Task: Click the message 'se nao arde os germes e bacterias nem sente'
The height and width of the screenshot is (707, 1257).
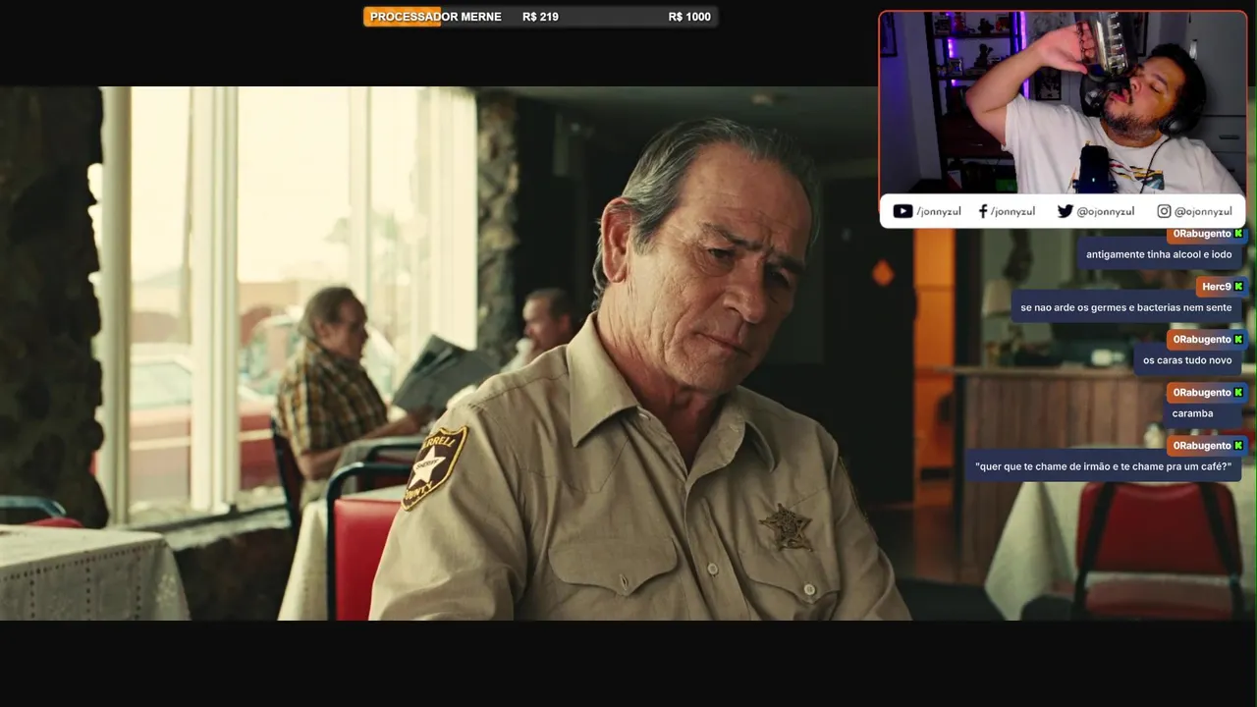Action: tap(1125, 307)
